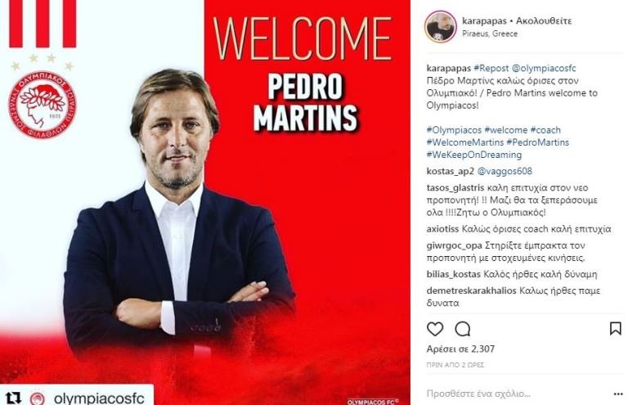Open the demetreskarakhalios commenter profile
Screen dimensions: 628x405
click(471, 290)
